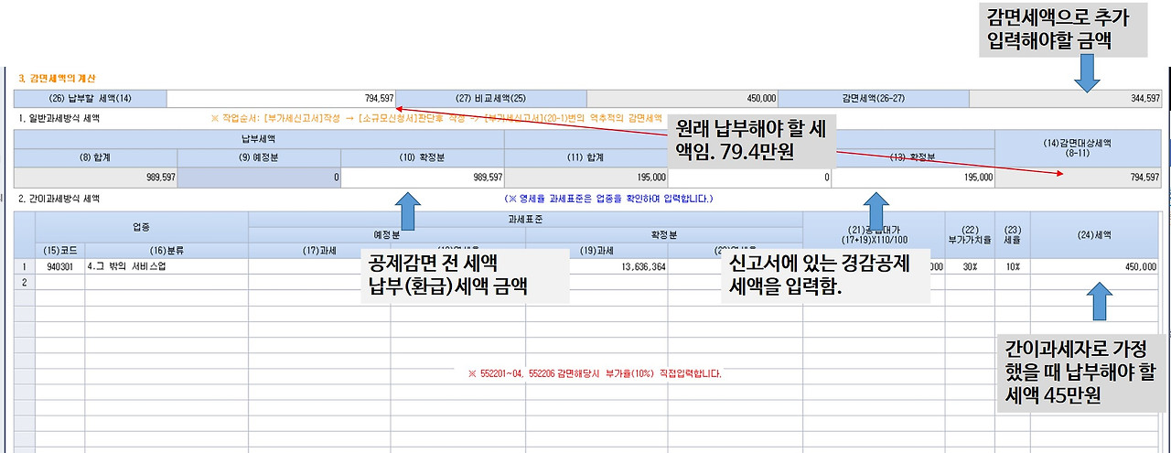
Task: Select the (9) 예정분 column header
Action: click(x=259, y=156)
